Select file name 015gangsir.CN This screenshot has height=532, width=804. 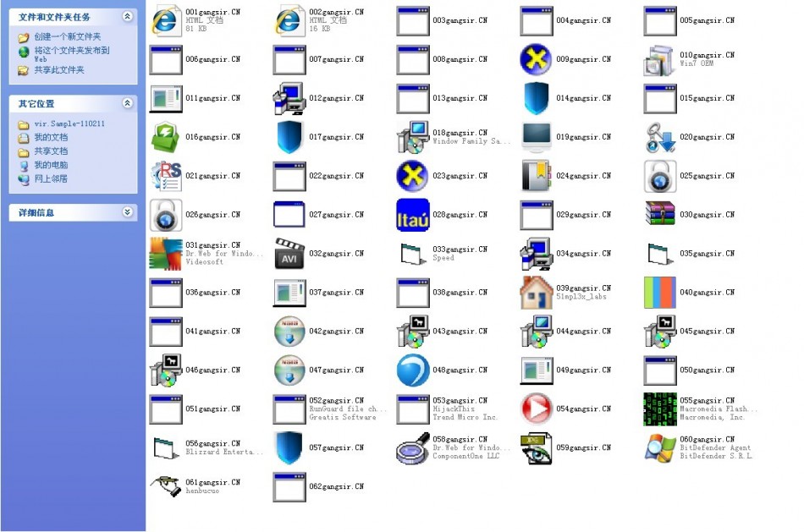tap(707, 98)
